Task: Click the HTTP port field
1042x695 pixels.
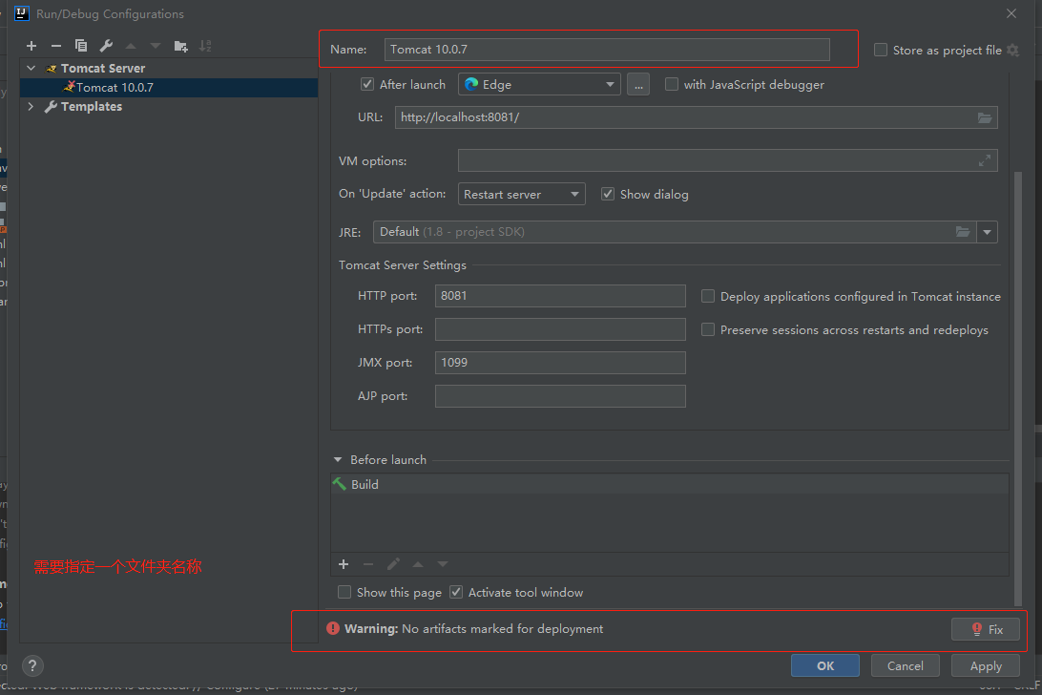Action: [560, 296]
